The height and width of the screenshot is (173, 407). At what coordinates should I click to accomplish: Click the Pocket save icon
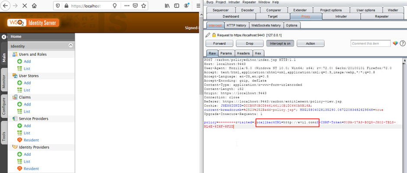click(135, 6)
